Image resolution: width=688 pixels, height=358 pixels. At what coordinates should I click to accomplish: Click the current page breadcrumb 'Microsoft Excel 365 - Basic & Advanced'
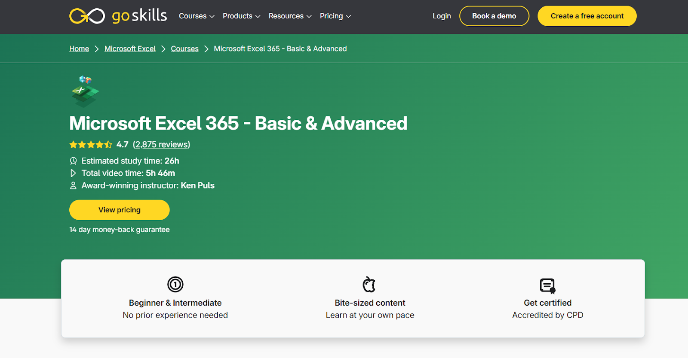(280, 49)
